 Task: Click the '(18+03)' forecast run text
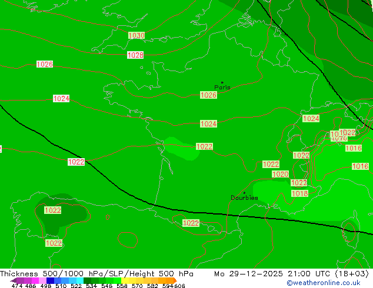pyautogui.click(x=352, y=274)
